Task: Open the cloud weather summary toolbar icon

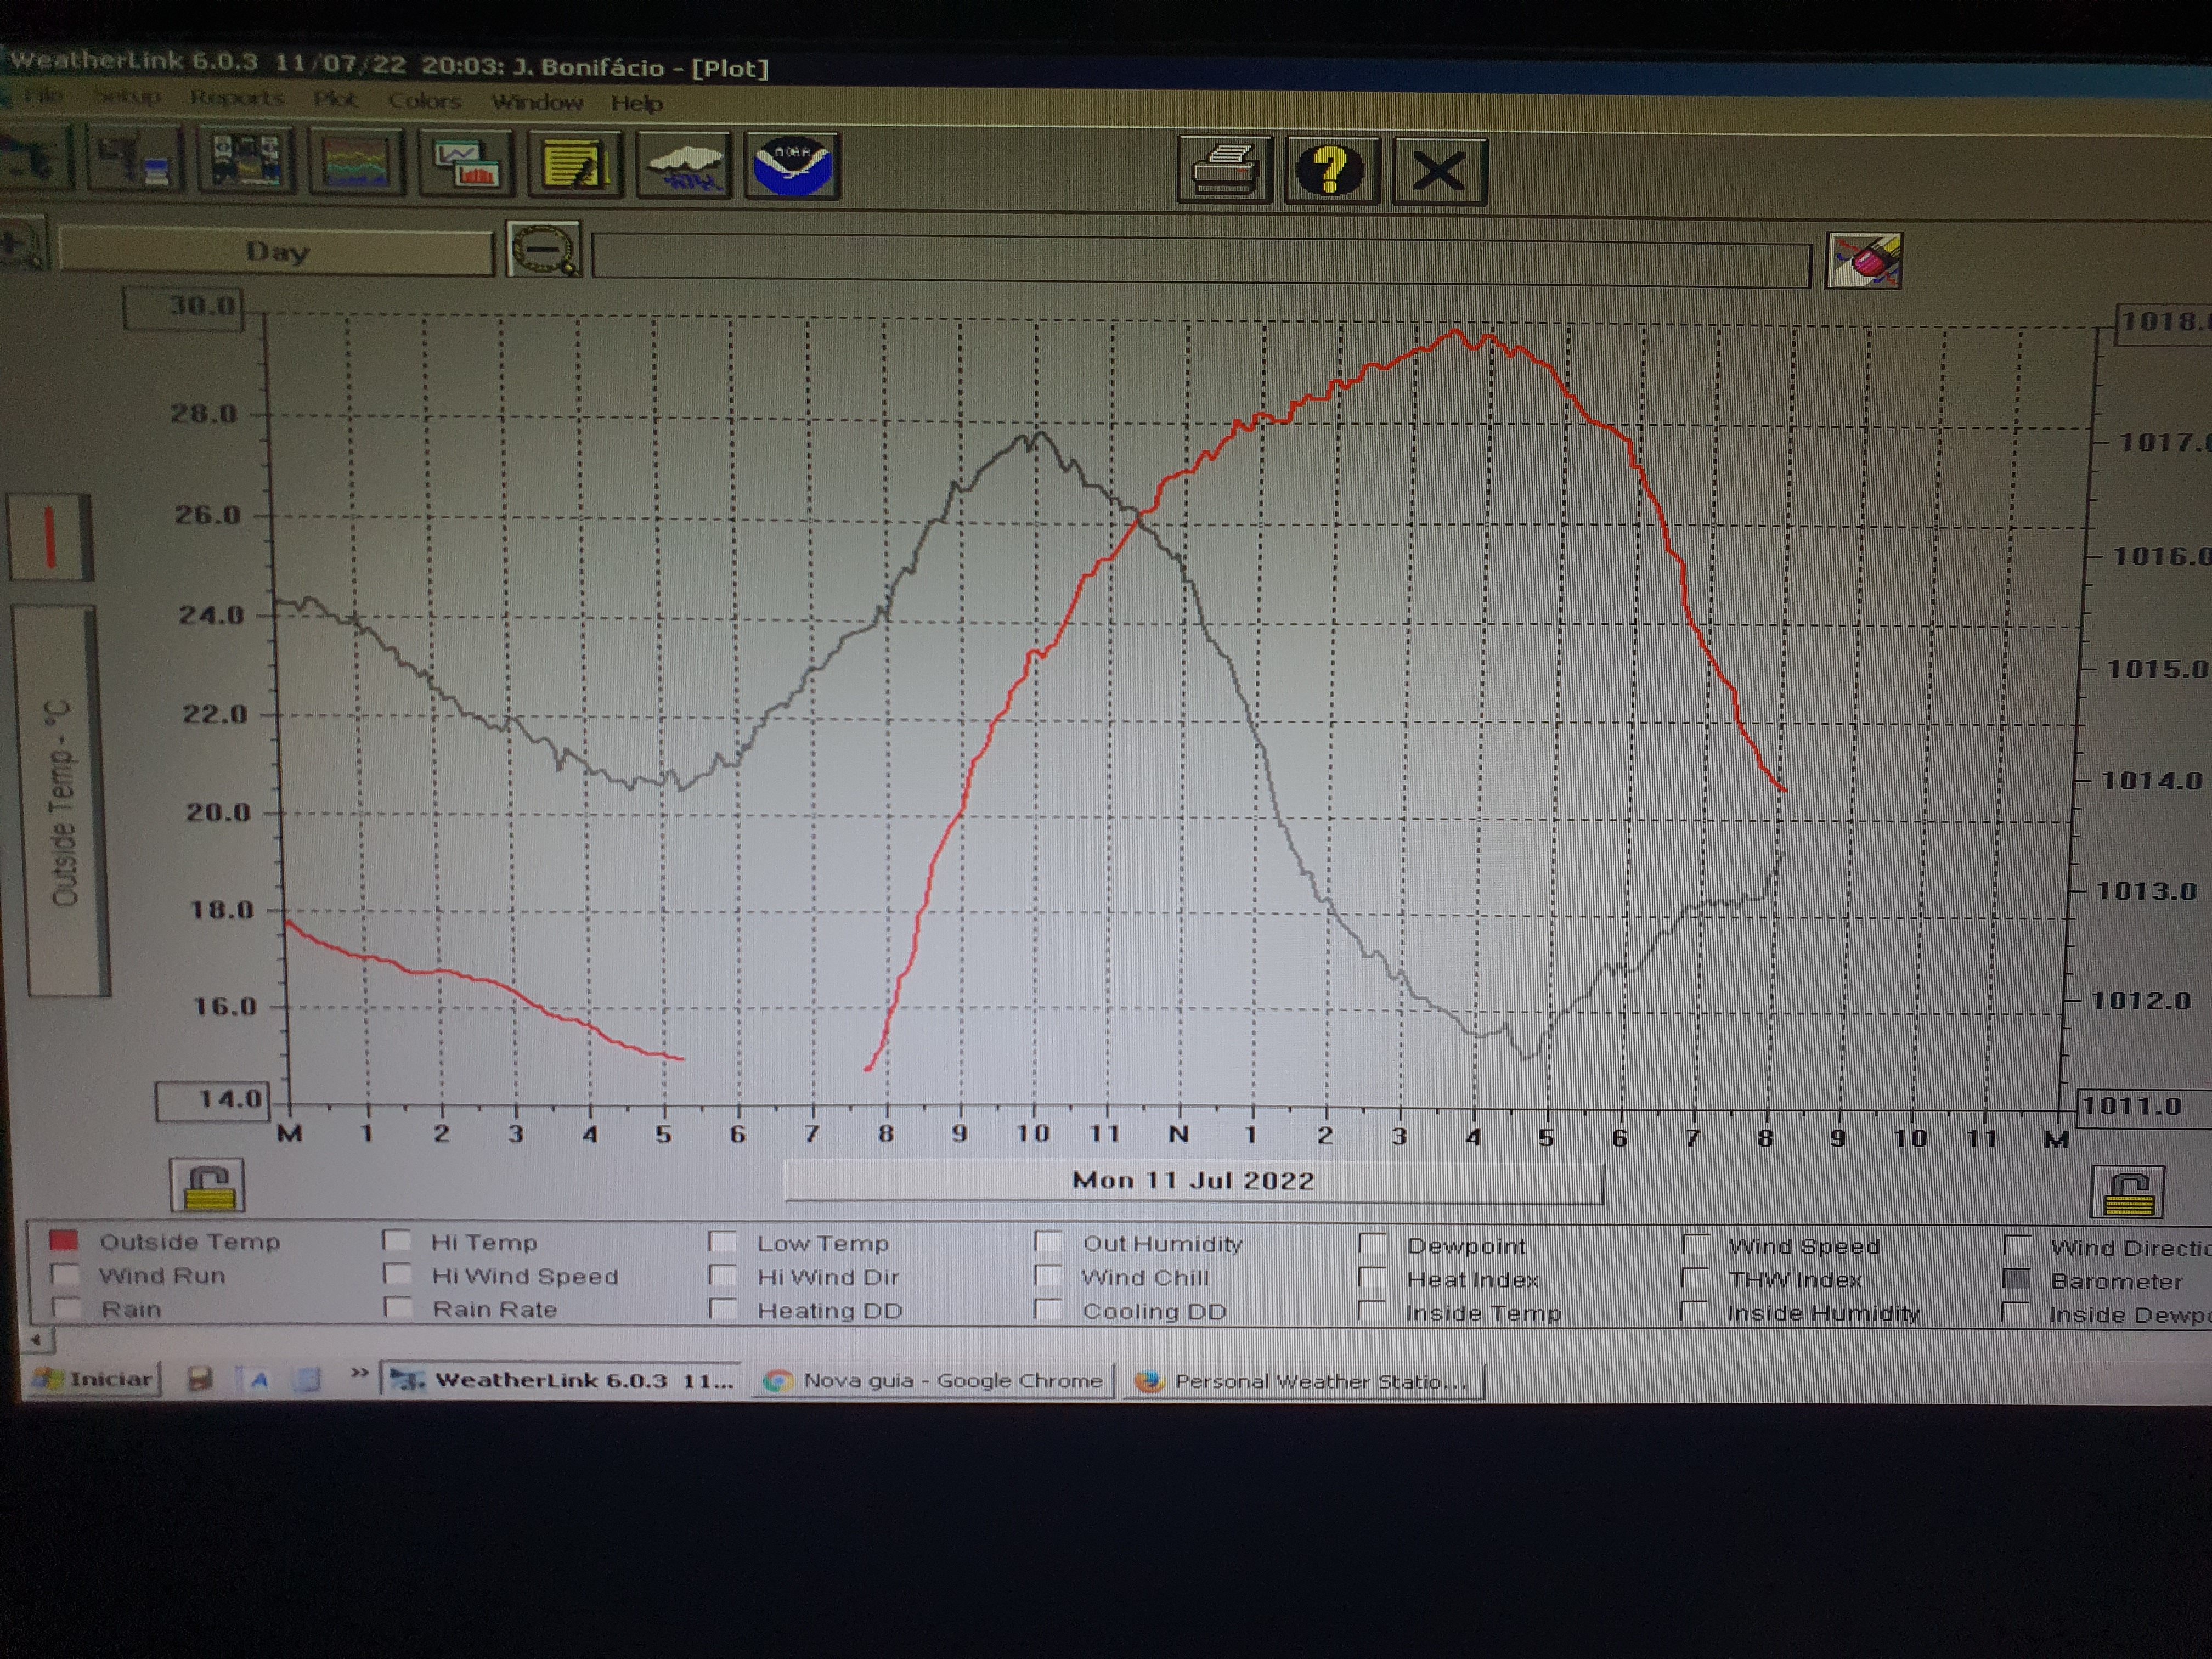Action: [684, 166]
